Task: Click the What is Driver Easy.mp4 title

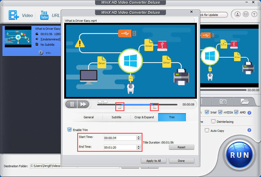Action: (x=81, y=21)
